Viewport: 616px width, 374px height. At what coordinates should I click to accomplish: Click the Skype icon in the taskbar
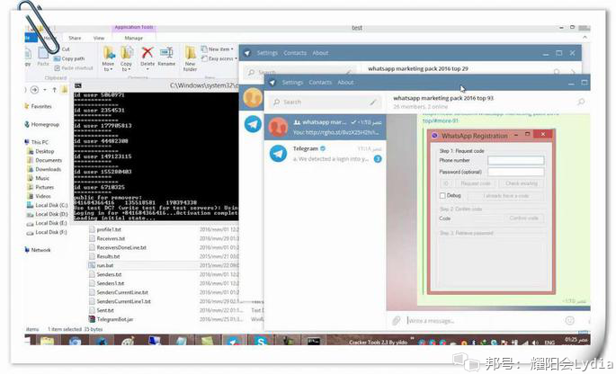click(x=261, y=340)
